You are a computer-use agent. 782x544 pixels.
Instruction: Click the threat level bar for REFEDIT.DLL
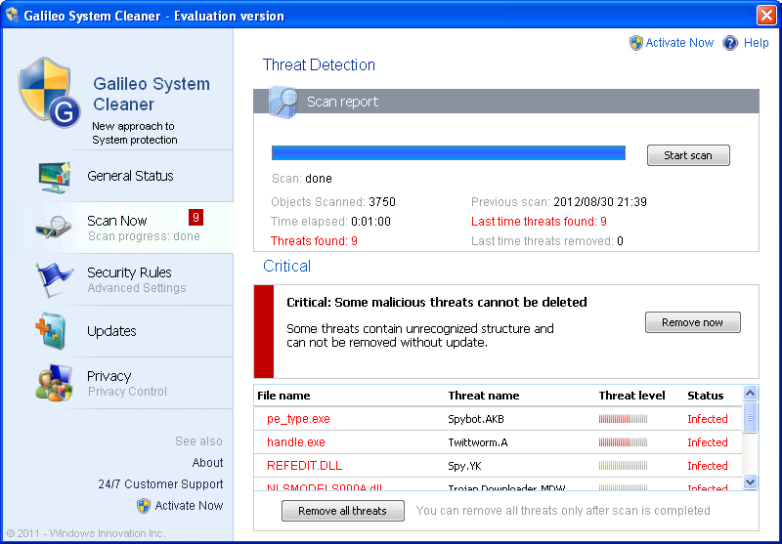point(623,466)
